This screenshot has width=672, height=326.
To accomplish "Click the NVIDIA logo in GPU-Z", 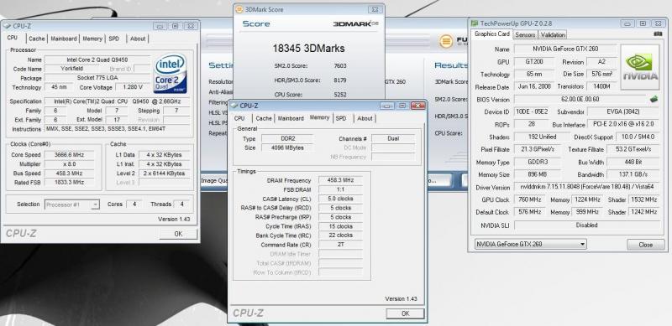I will coord(640,67).
